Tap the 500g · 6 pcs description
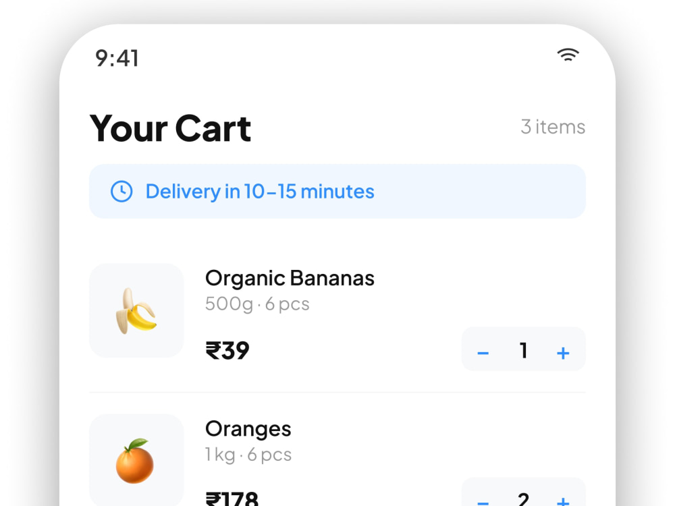The image size is (675, 506). click(x=257, y=304)
